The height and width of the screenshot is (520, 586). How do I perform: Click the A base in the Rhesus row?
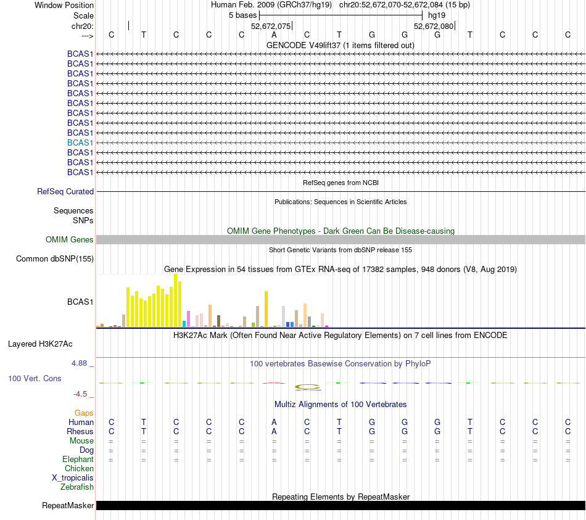pyautogui.click(x=274, y=431)
